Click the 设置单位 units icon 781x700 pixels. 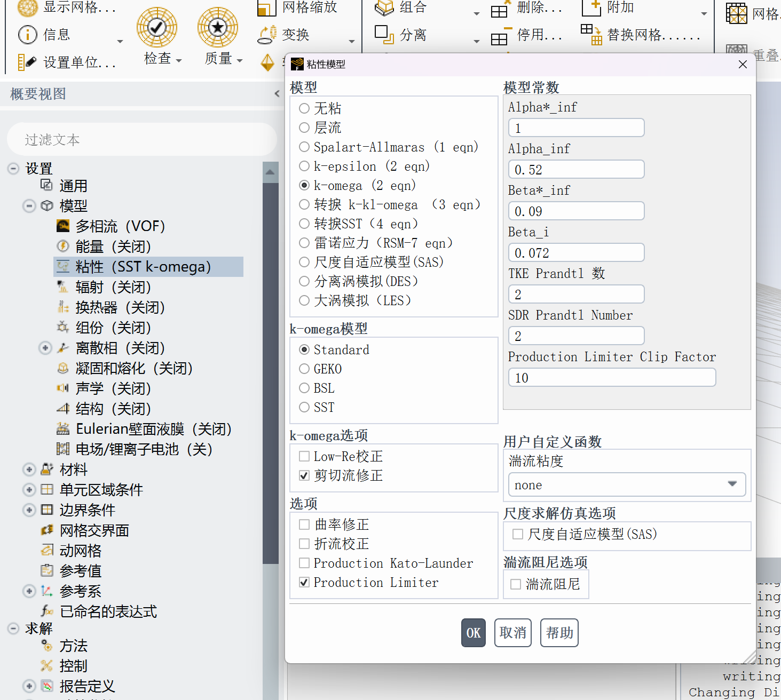click(x=27, y=62)
